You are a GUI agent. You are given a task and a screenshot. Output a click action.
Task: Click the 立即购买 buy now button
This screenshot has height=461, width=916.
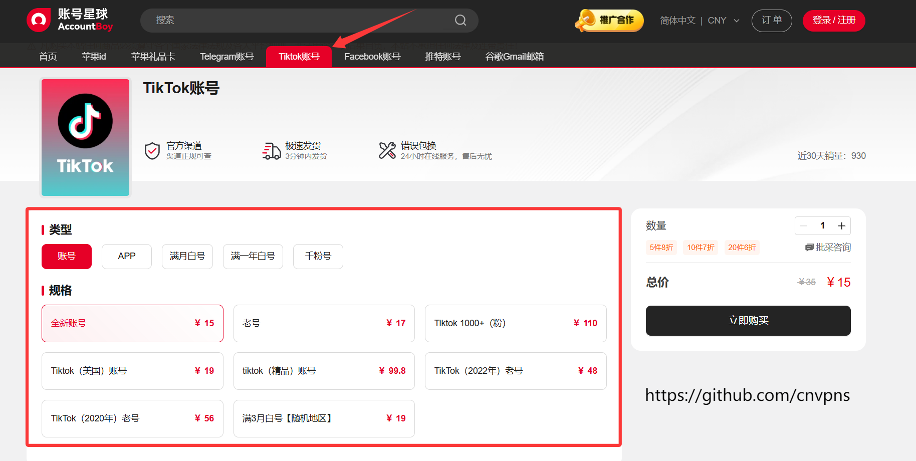pos(748,321)
